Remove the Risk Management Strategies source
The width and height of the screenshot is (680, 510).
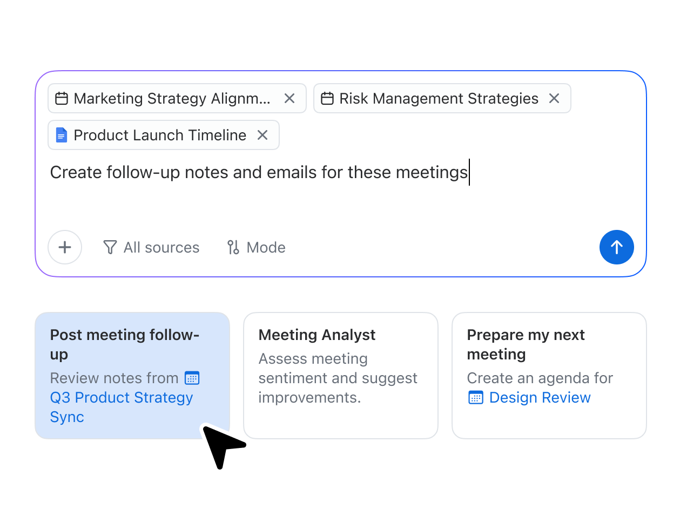tap(554, 98)
